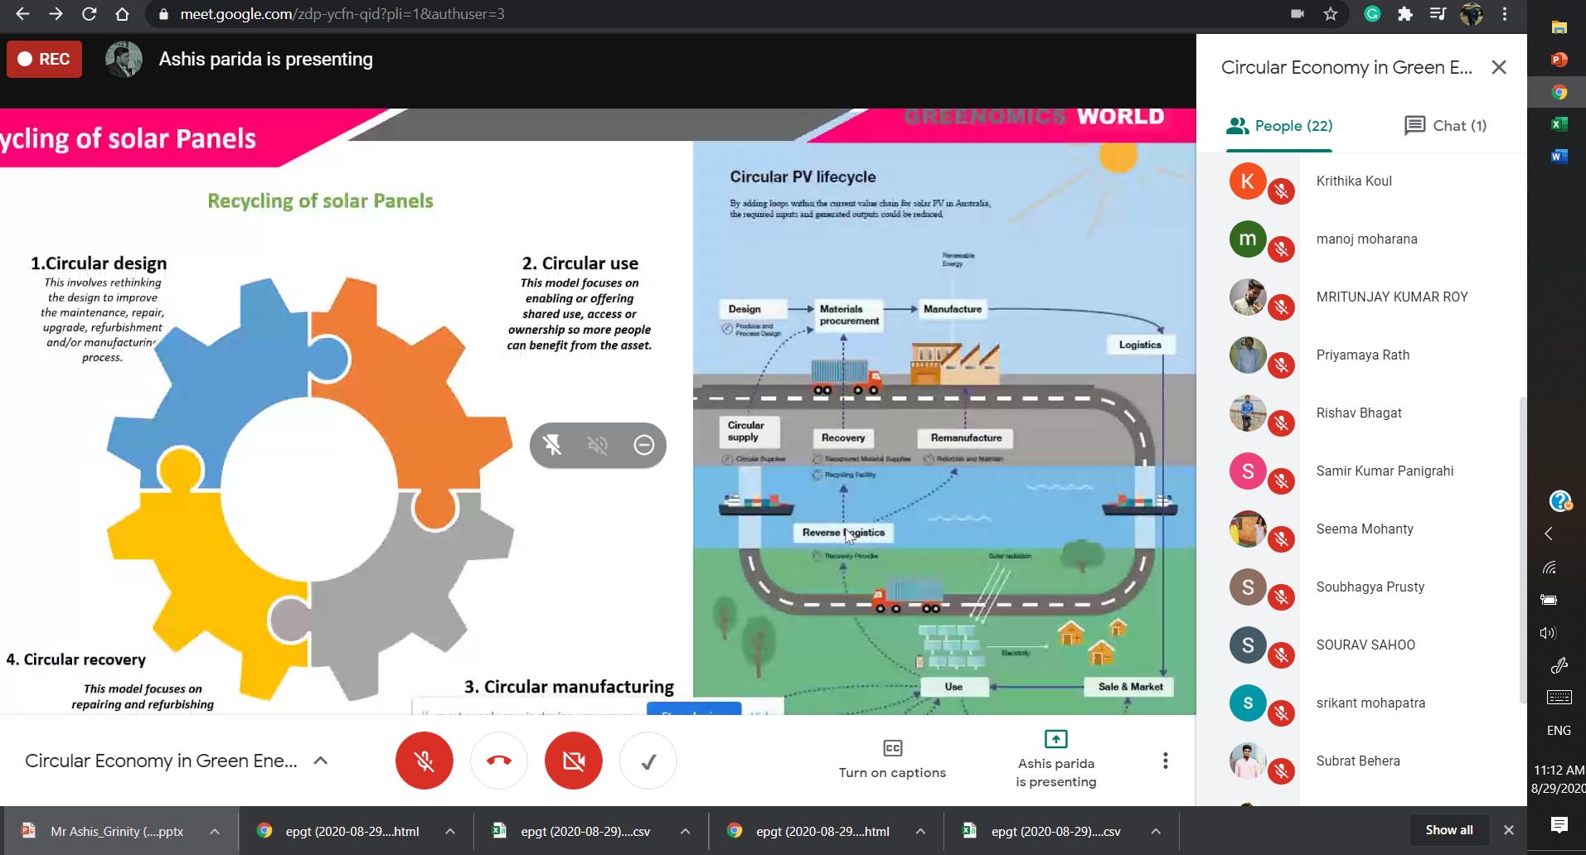Switch to the Chat (1) tab
1586x855 pixels.
[1445, 126]
